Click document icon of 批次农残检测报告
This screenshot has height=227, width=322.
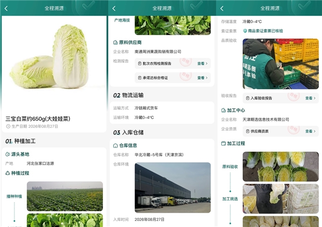coord(140,64)
